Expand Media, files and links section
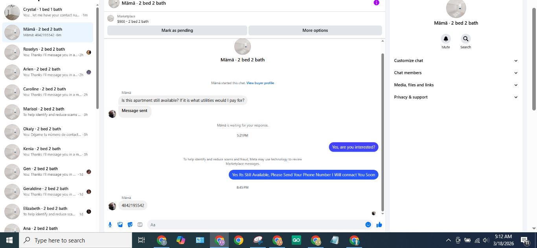 tap(456, 85)
